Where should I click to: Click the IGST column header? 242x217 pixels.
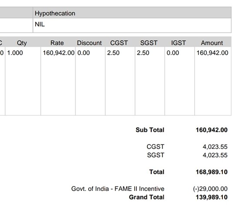[x=178, y=43]
